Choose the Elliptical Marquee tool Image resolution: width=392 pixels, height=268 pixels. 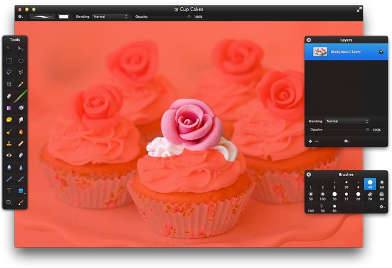coord(21,60)
